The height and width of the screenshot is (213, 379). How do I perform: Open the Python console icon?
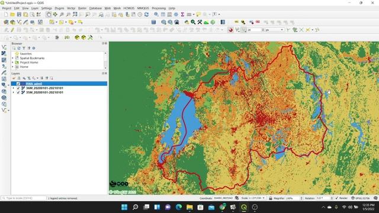point(187,22)
